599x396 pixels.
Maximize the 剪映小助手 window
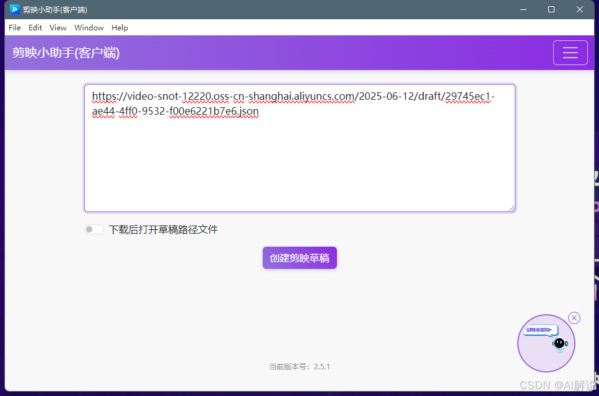[551, 9]
